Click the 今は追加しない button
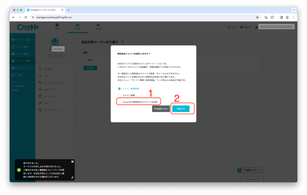The height and width of the screenshot is (195, 307). (x=161, y=109)
